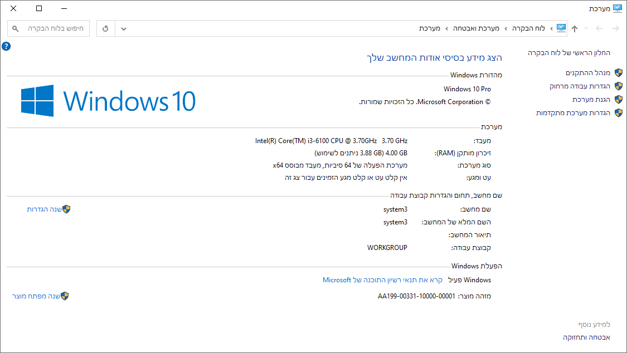The width and height of the screenshot is (627, 353).
Task: Focus the 'חיפוש בלוח הבקרה' search field
Action: (48, 28)
